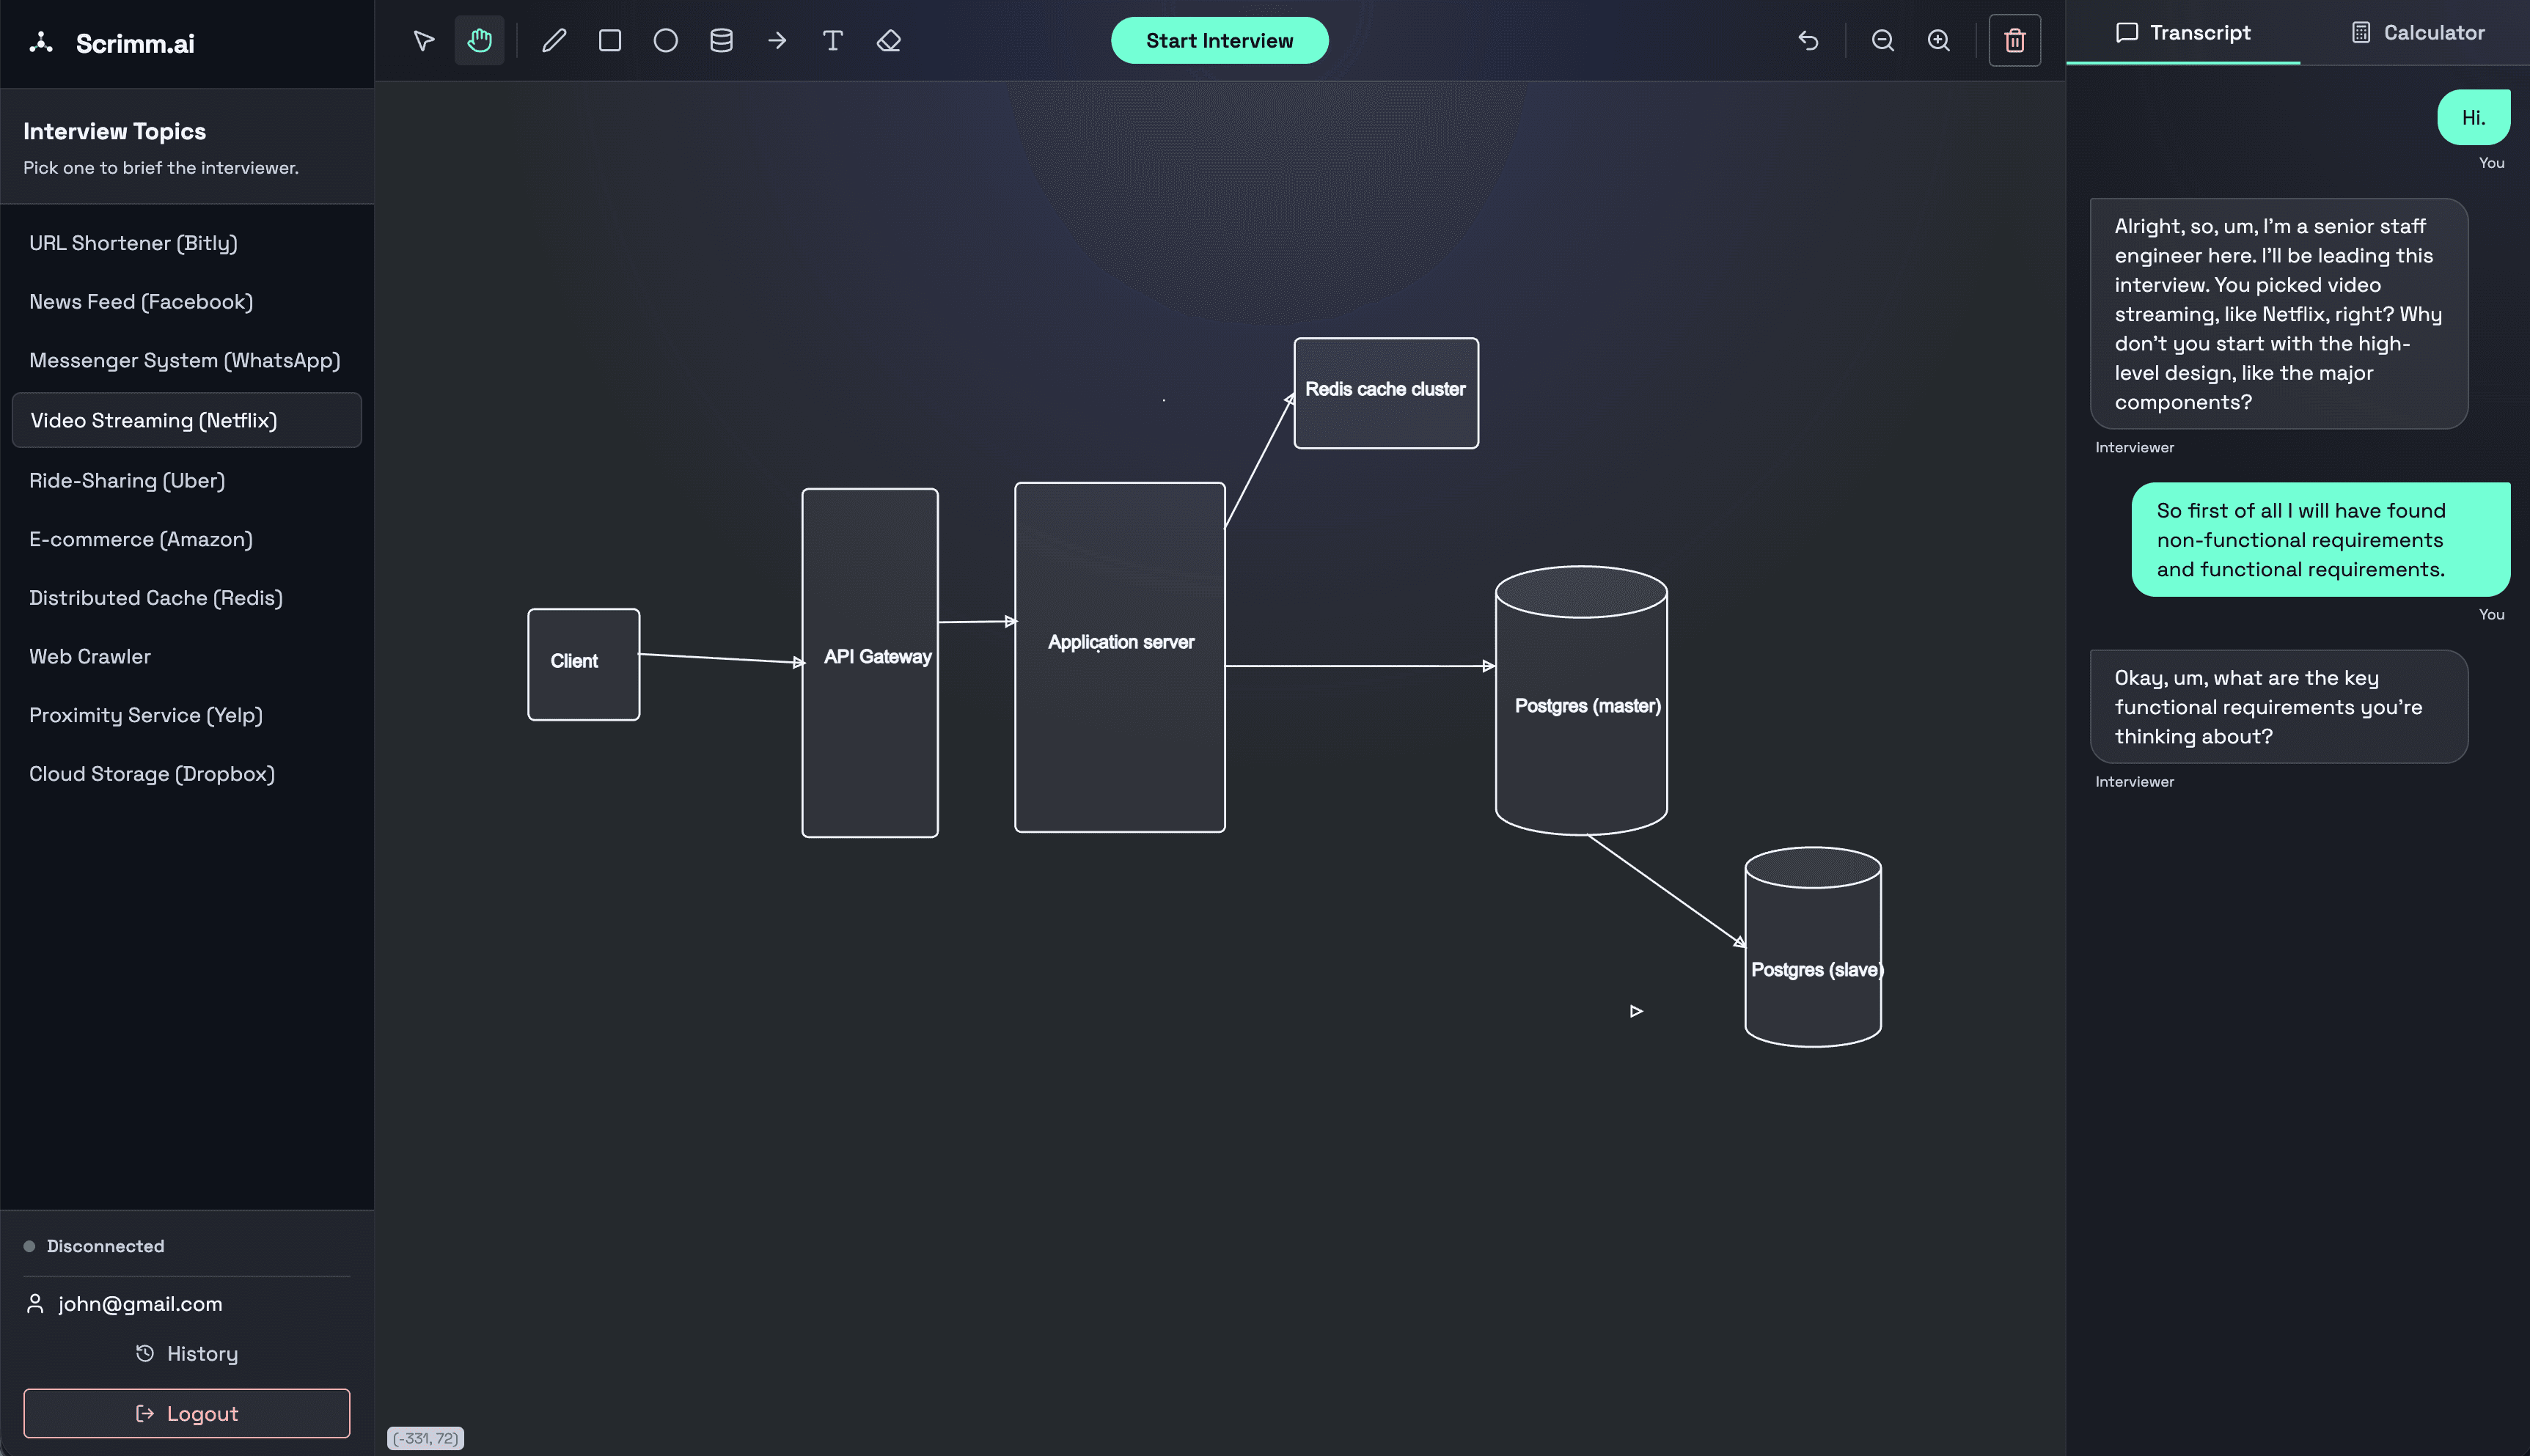Select the pencil drawing tool
The width and height of the screenshot is (2530, 1456).
point(553,40)
